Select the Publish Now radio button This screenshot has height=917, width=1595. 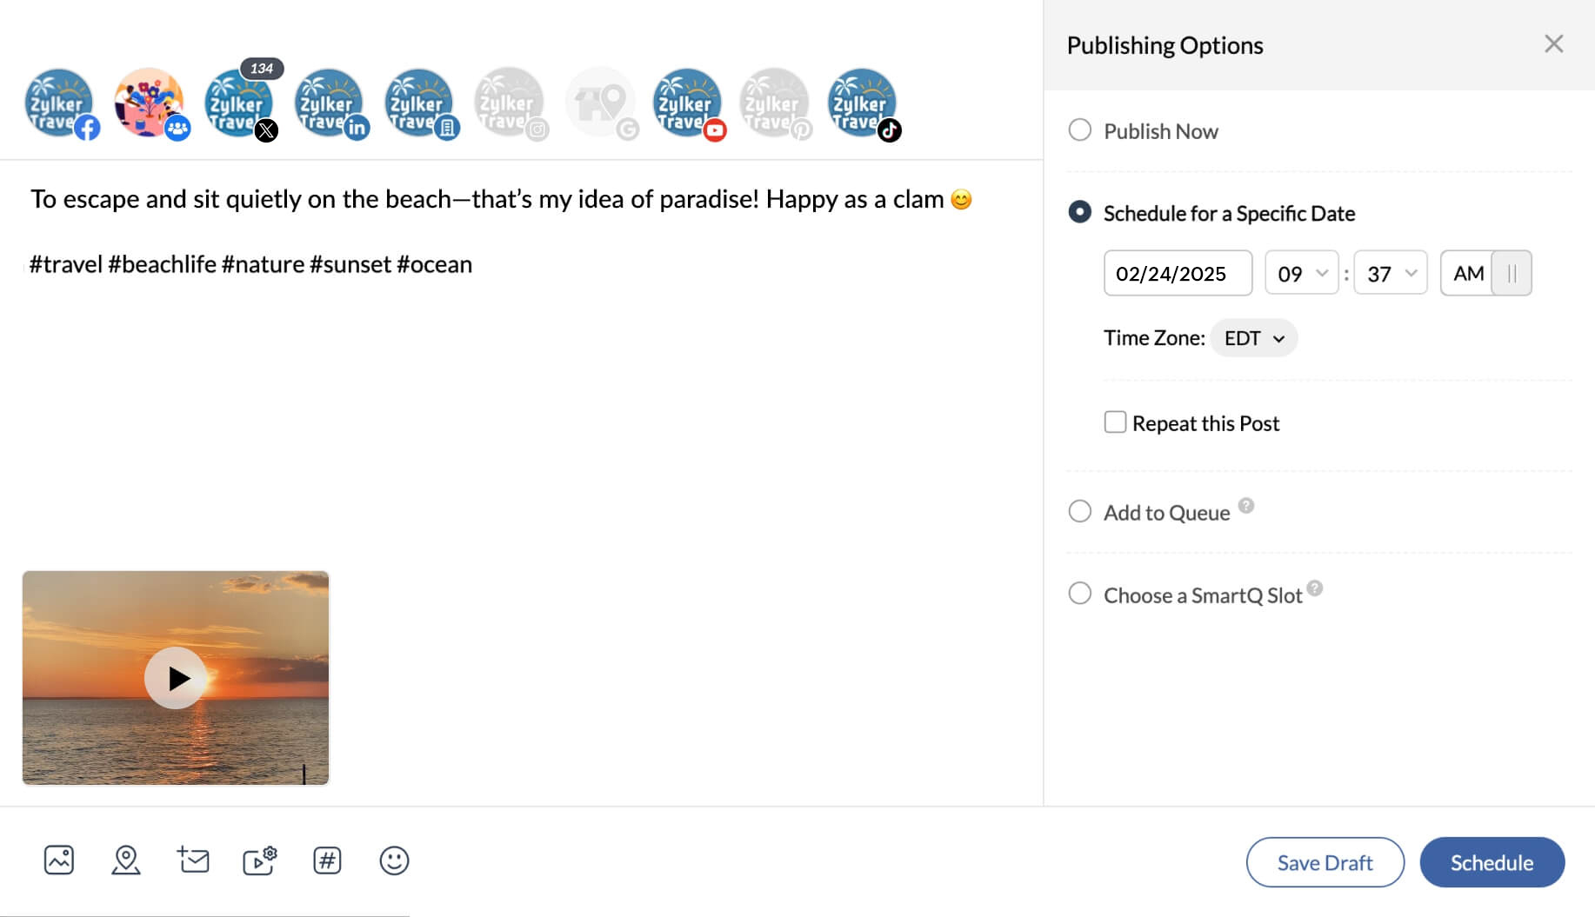tap(1080, 130)
